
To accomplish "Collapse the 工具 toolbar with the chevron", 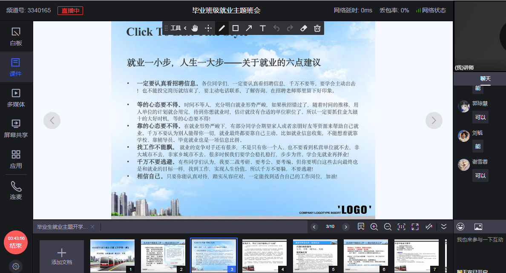I will [x=185, y=28].
